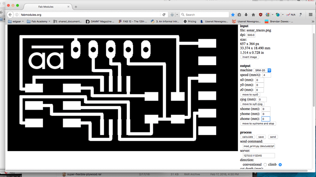Click the save button under process
The width and height of the screenshot is (316, 177).
(x=261, y=137)
